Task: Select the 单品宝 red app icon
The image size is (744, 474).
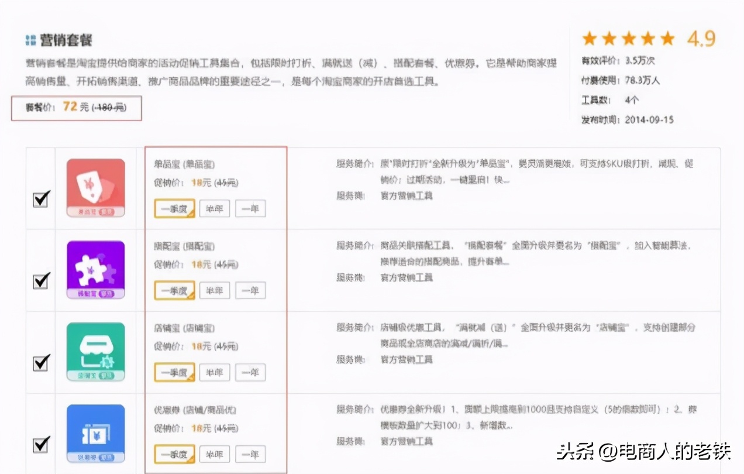Action: point(95,186)
